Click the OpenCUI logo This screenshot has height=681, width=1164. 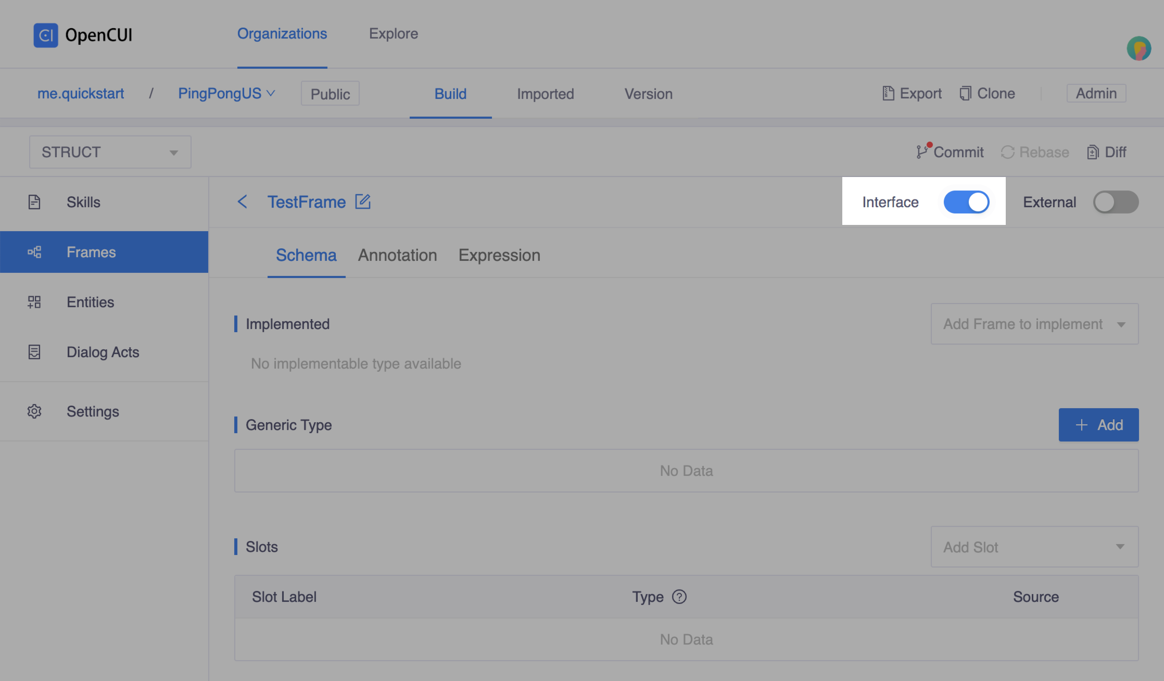[46, 35]
